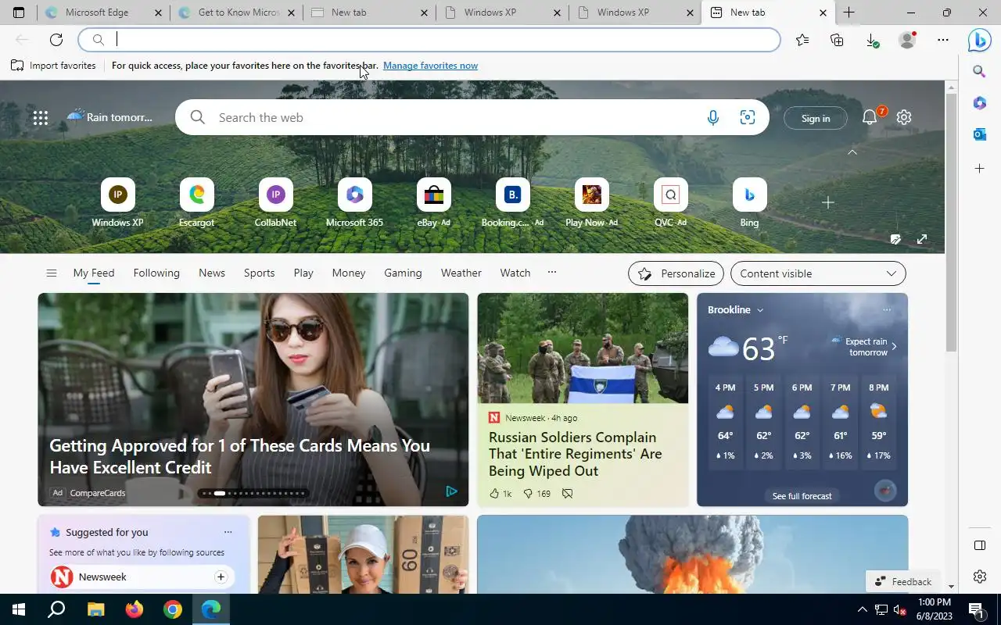Open Suggested for you options ellipsis
The width and height of the screenshot is (1001, 625).
point(228,532)
